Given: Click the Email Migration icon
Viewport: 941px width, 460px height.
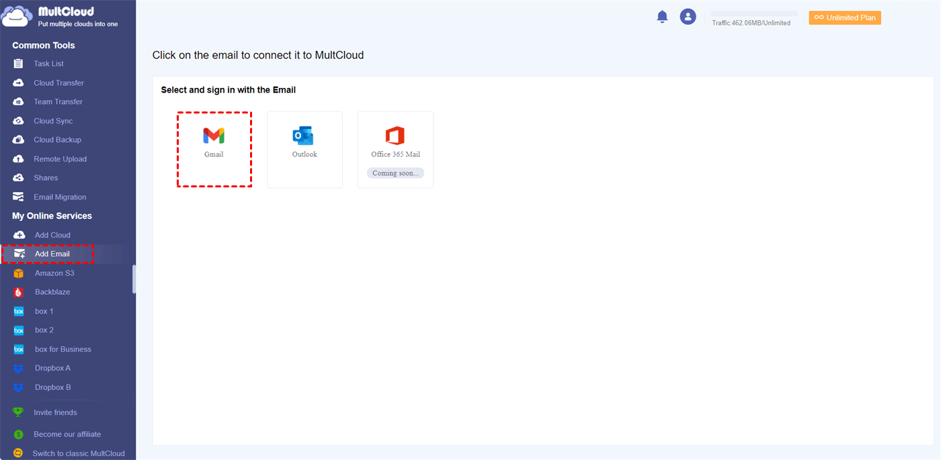Looking at the screenshot, I should point(19,197).
